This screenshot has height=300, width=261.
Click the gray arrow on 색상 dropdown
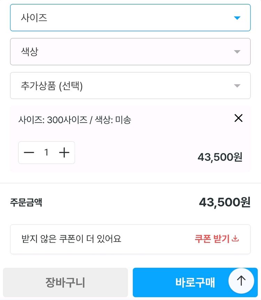click(237, 52)
